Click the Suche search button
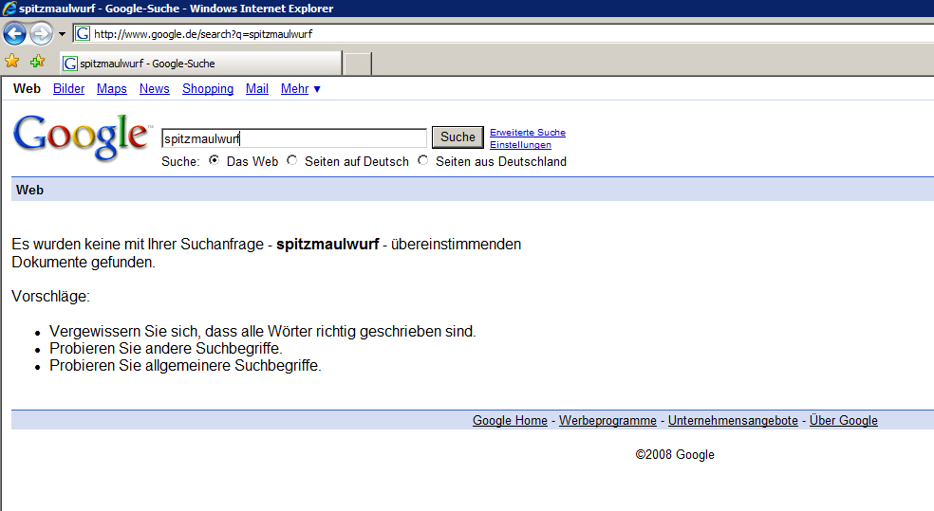Image resolution: width=934 pixels, height=511 pixels. click(x=458, y=137)
